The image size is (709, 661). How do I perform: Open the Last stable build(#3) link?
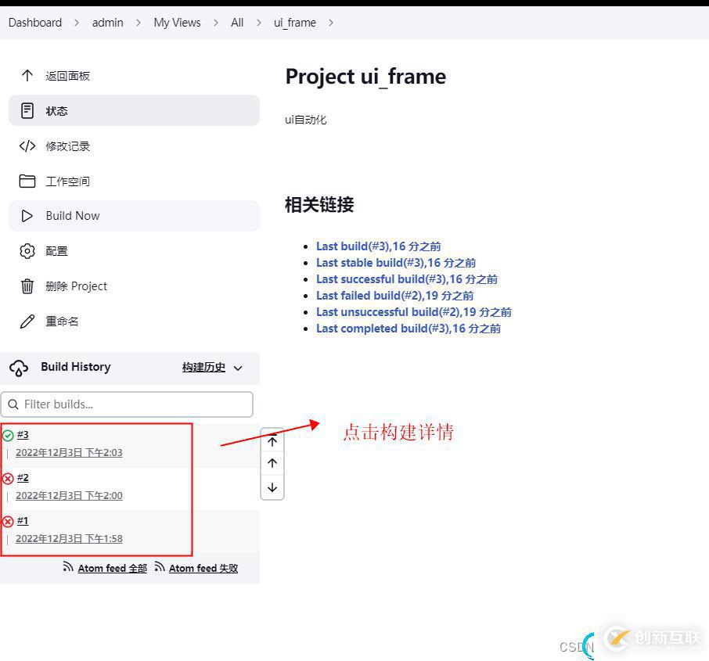[396, 263]
